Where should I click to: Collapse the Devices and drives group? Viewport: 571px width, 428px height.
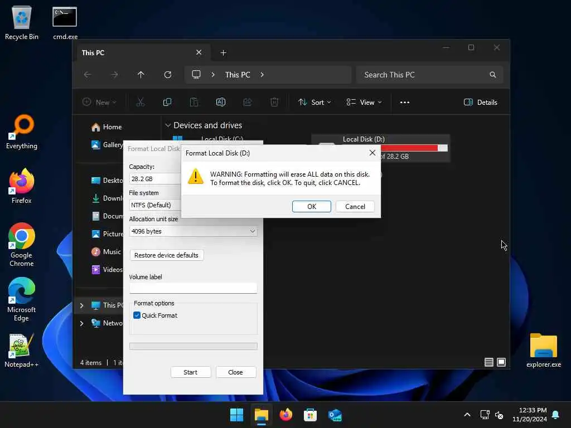pyautogui.click(x=168, y=125)
